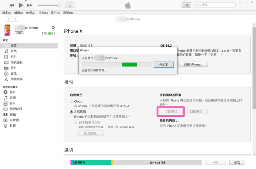Viewport: 256px width, 169px height.
Task: Open the list view toggle icon
Action: click(x=187, y=5)
